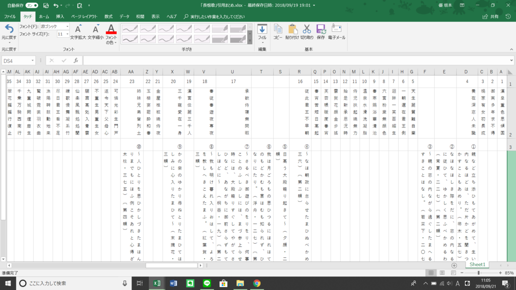516x290 pixels.
Task: Switch to the 数式 ribbon tab
Action: pyautogui.click(x=108, y=17)
